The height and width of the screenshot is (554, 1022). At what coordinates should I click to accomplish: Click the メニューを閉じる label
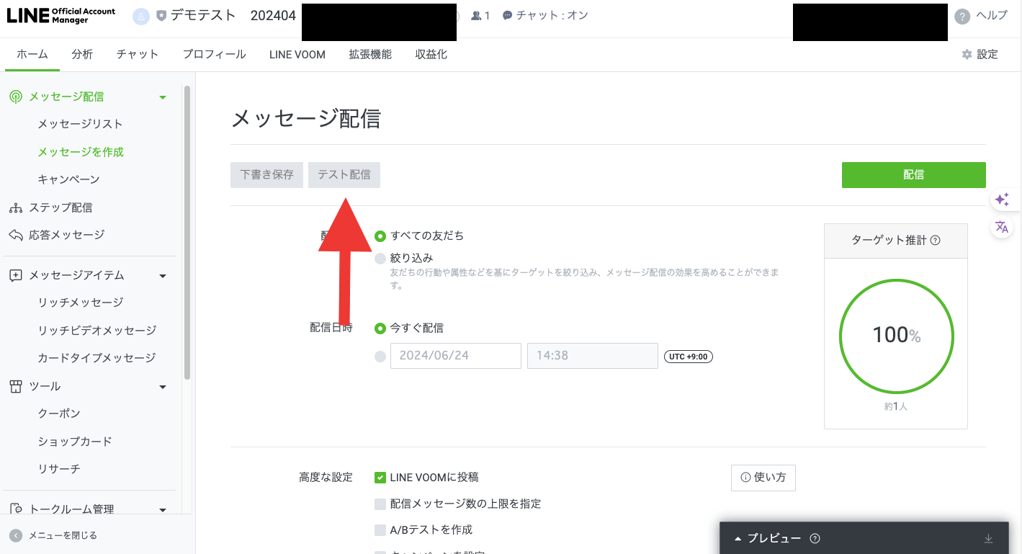click(63, 535)
